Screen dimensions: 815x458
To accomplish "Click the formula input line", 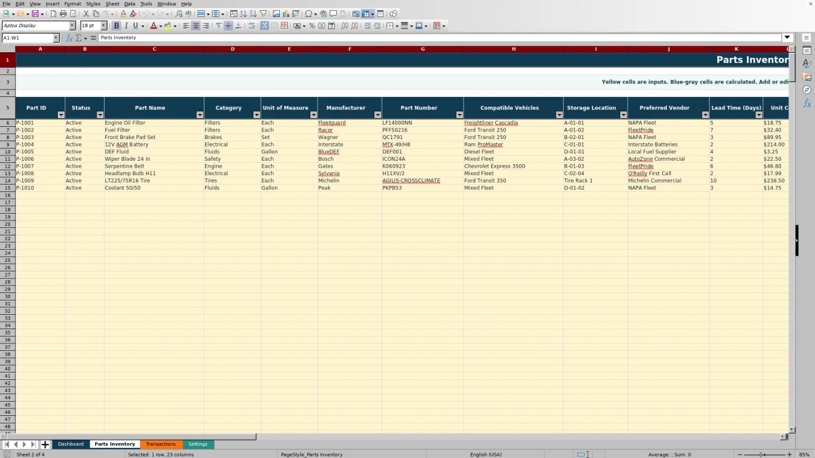I will 440,38.
